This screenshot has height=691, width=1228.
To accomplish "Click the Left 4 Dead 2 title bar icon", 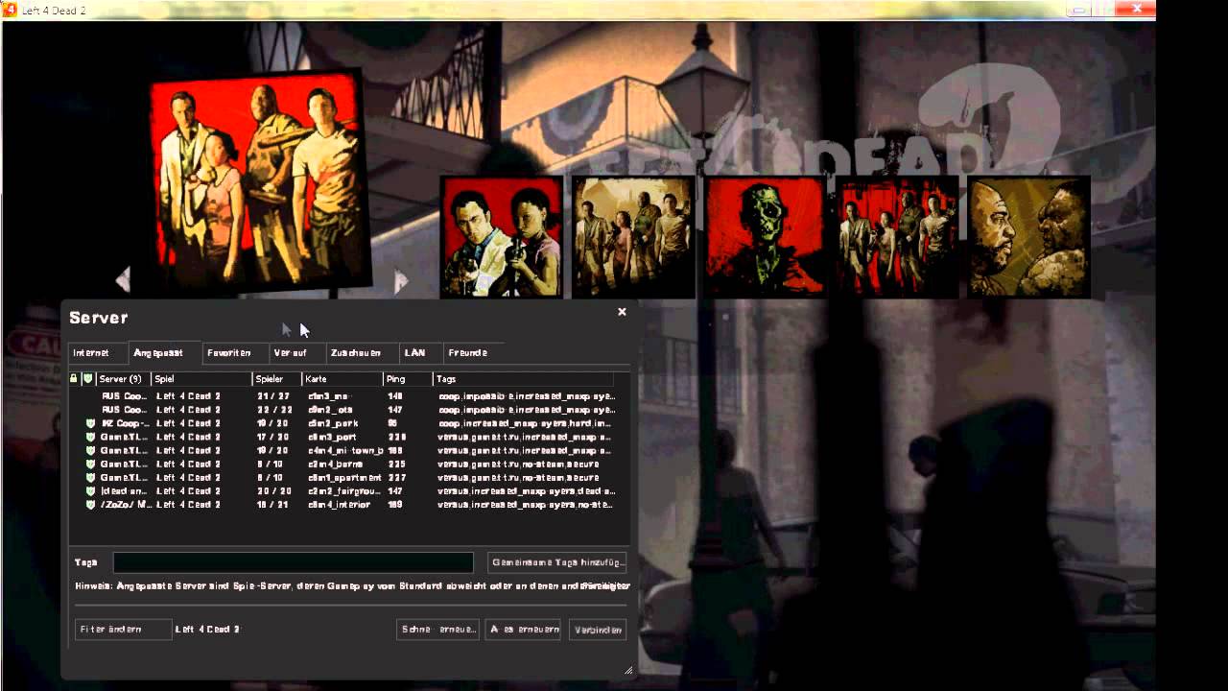I will click(9, 10).
